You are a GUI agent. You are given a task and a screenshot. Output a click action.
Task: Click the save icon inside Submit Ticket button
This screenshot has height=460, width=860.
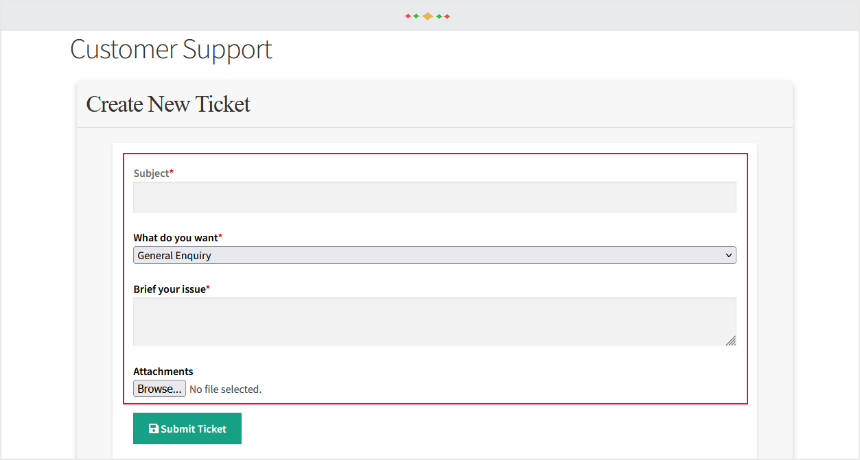pyautogui.click(x=152, y=428)
